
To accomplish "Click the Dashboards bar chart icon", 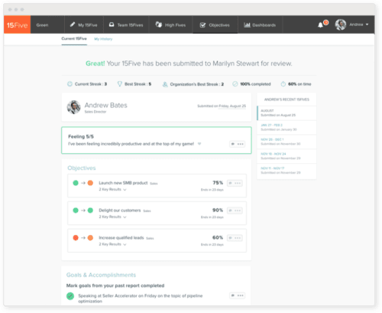I will tap(247, 24).
